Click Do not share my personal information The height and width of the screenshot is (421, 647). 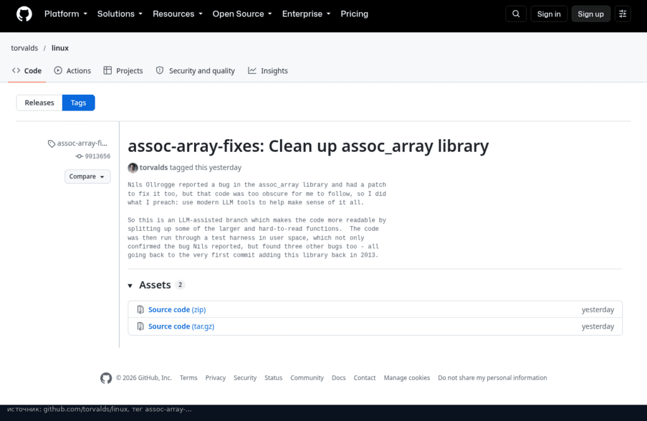point(492,378)
